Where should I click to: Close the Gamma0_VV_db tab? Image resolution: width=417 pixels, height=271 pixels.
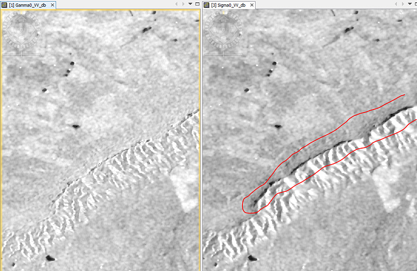[53, 5]
